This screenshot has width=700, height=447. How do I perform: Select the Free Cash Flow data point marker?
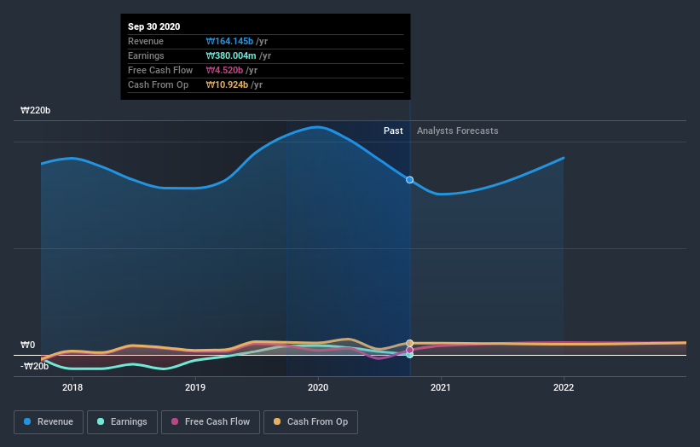pos(409,350)
